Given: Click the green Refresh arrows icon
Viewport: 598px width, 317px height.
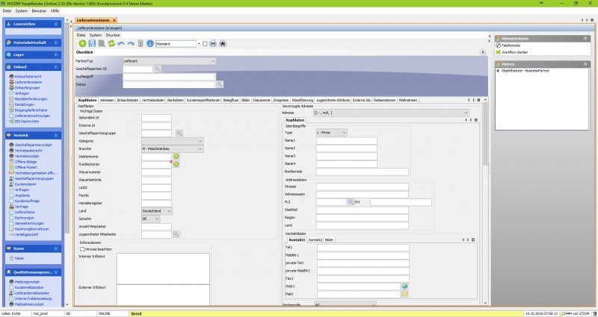Looking at the screenshot, I should click(111, 44).
